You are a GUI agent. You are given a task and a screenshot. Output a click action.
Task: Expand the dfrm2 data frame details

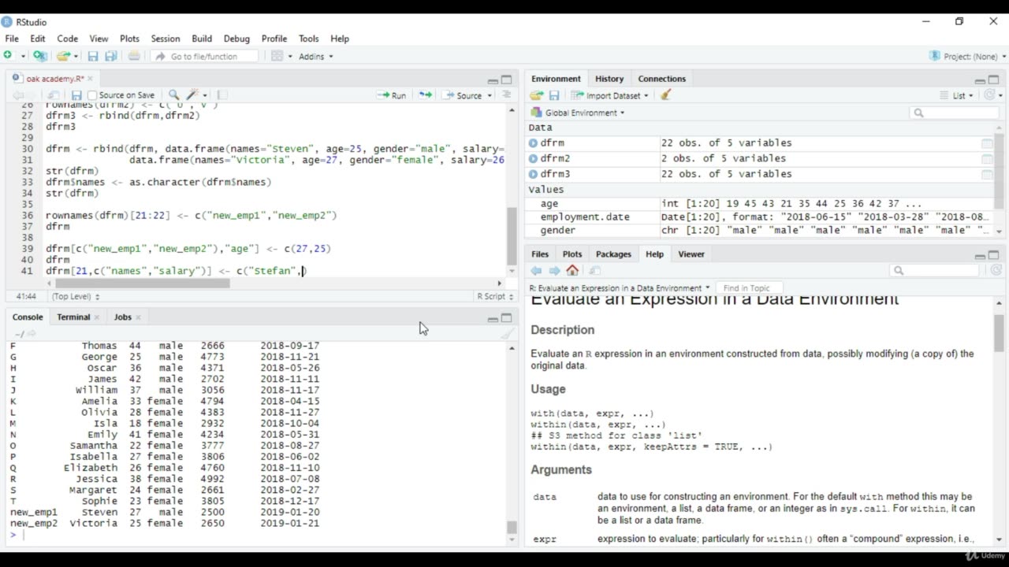pyautogui.click(x=534, y=158)
